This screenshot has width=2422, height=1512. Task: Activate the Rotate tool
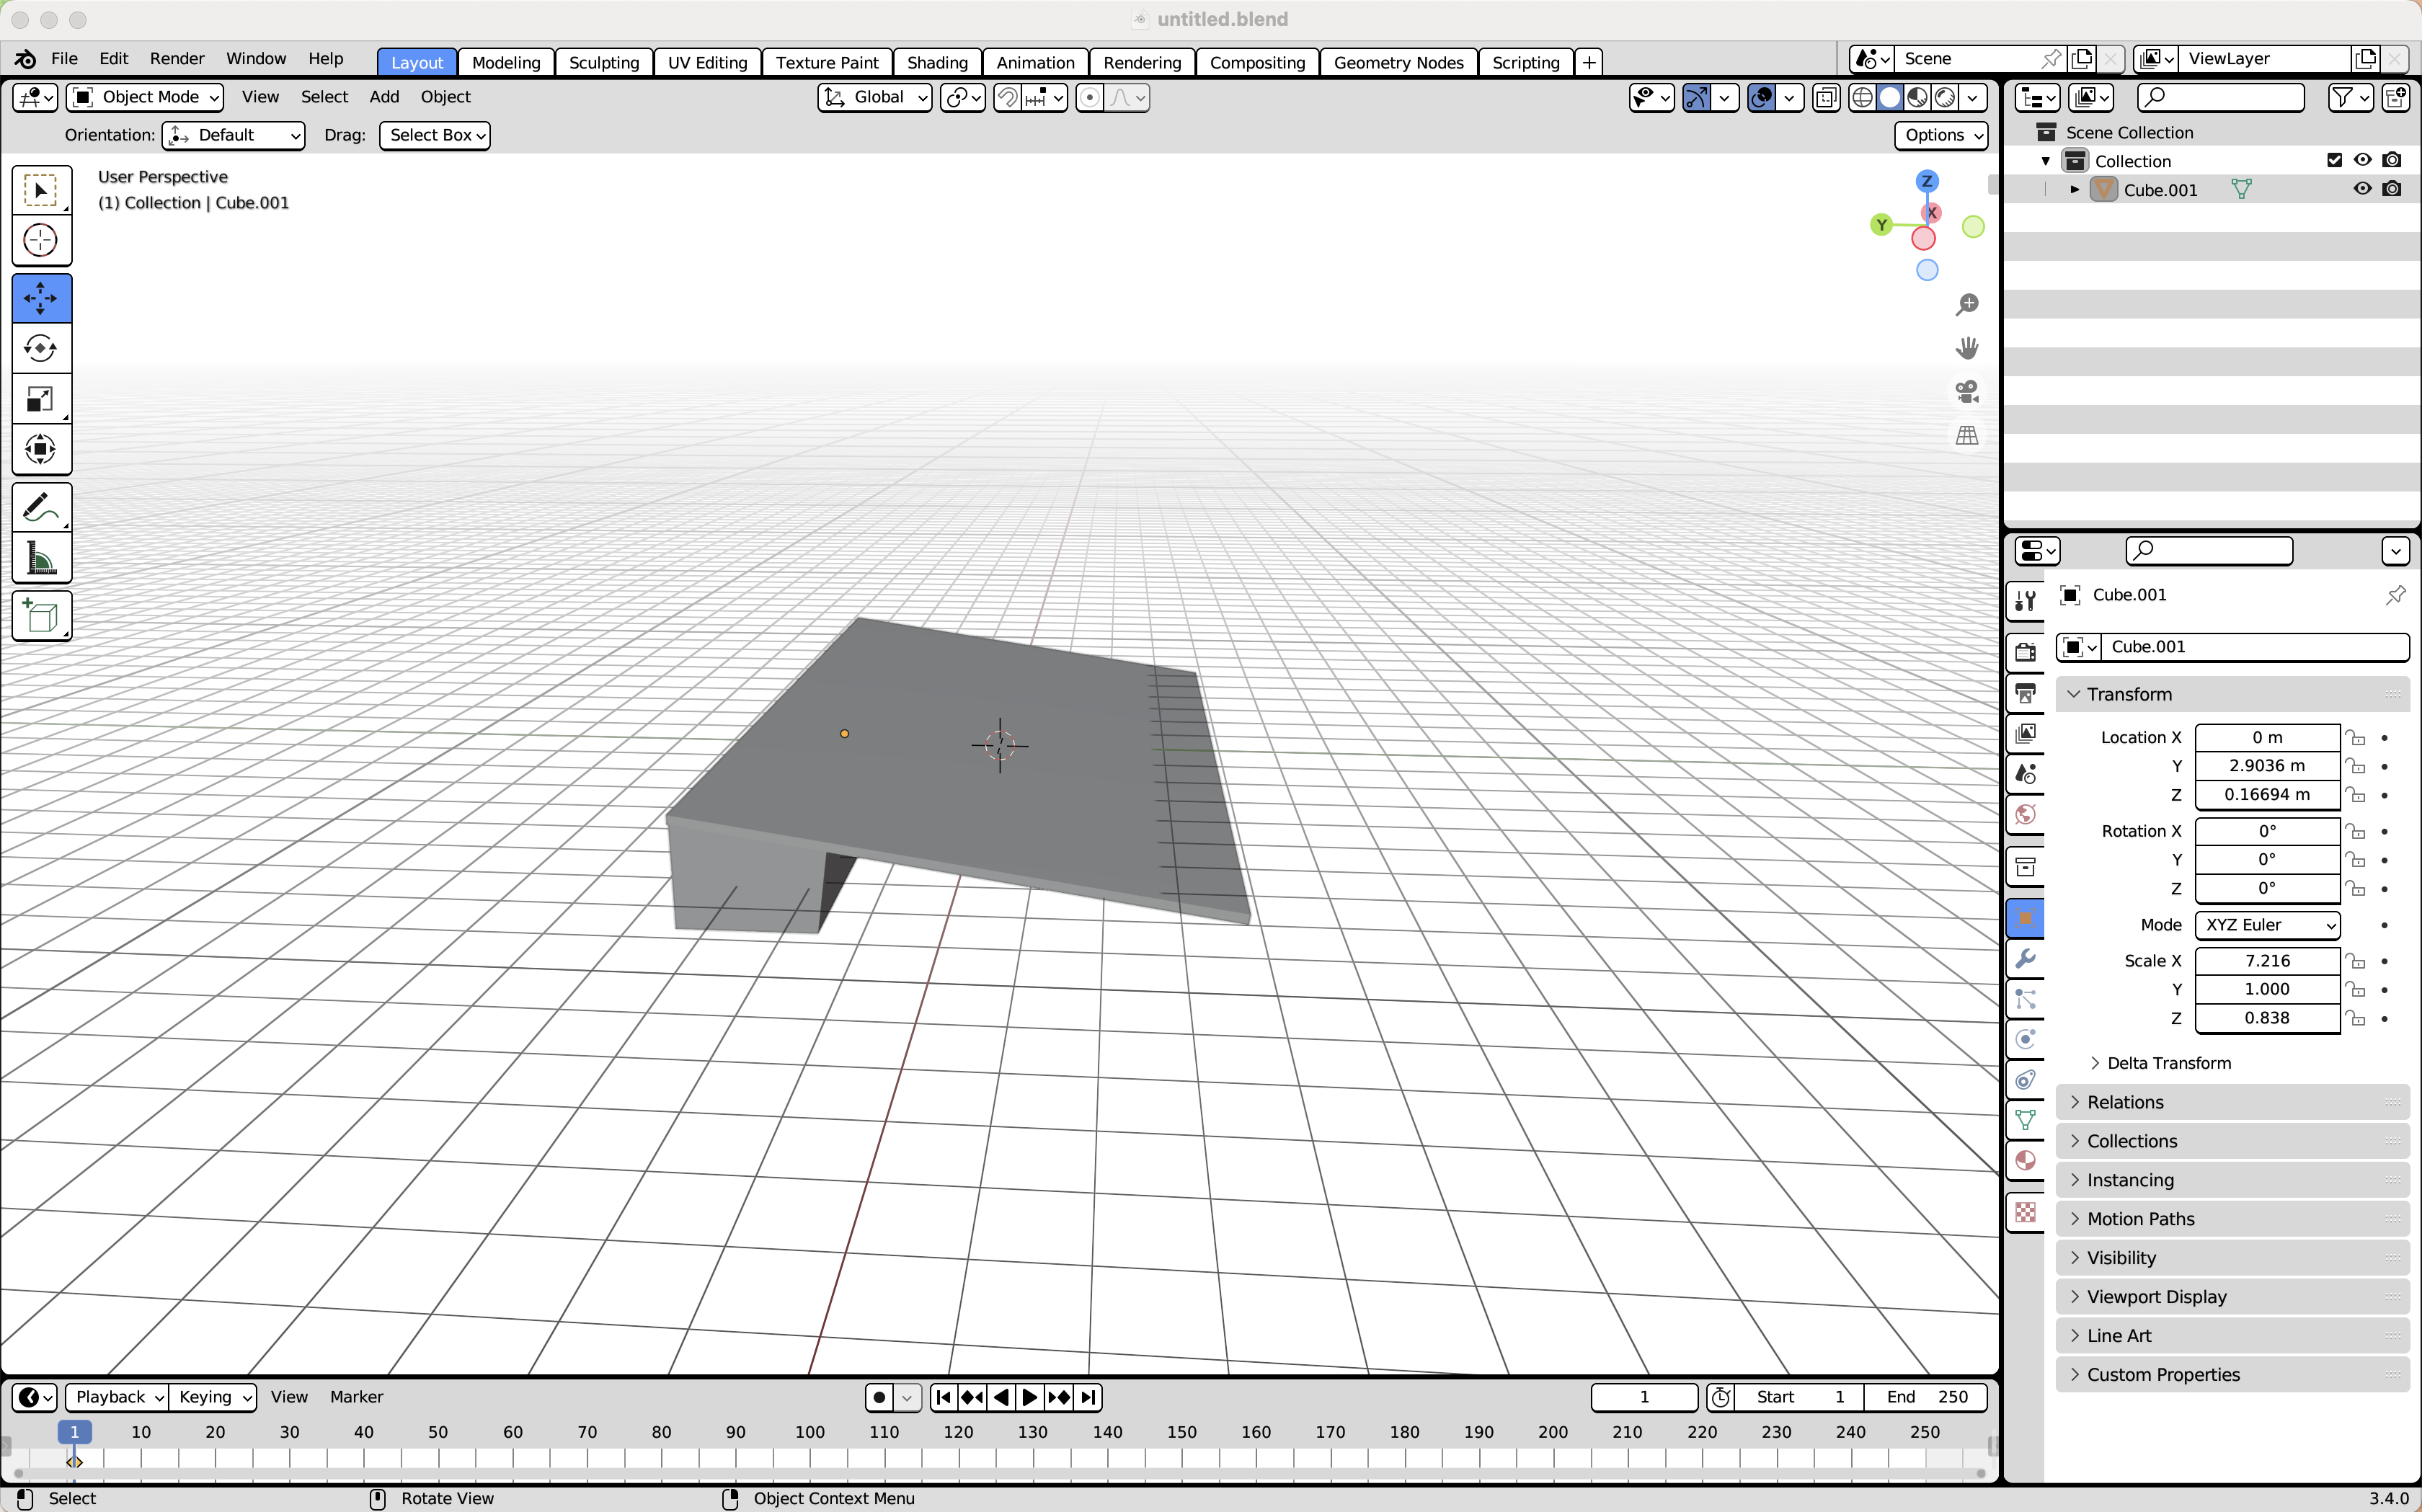pos(41,348)
